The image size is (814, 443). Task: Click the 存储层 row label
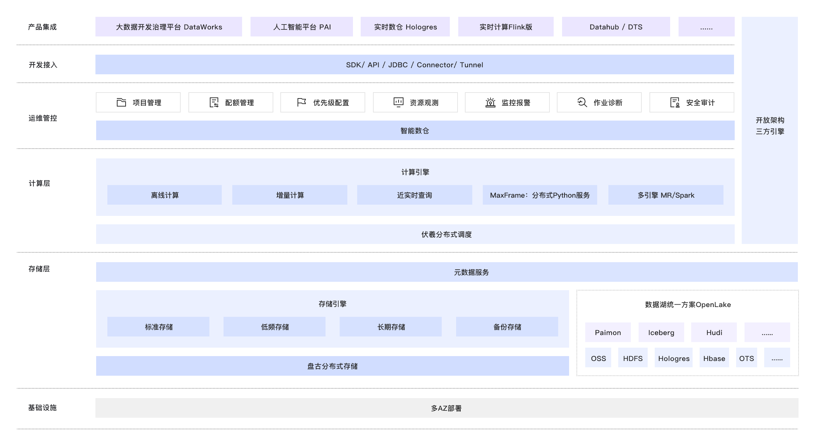click(x=39, y=269)
